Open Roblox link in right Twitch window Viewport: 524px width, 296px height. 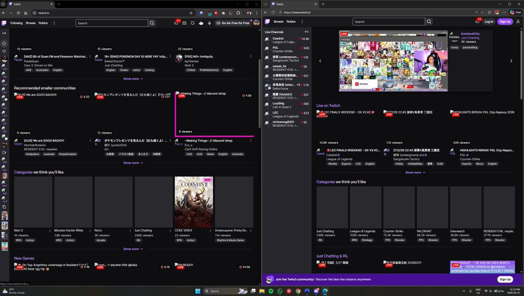(291, 21)
